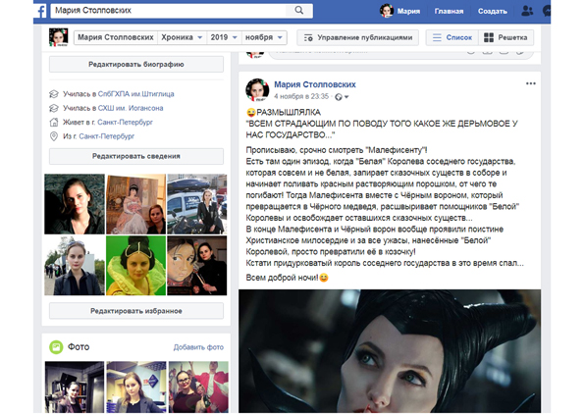Click the profile avatar beside name selector
The height and width of the screenshot is (414, 585).
click(x=59, y=37)
